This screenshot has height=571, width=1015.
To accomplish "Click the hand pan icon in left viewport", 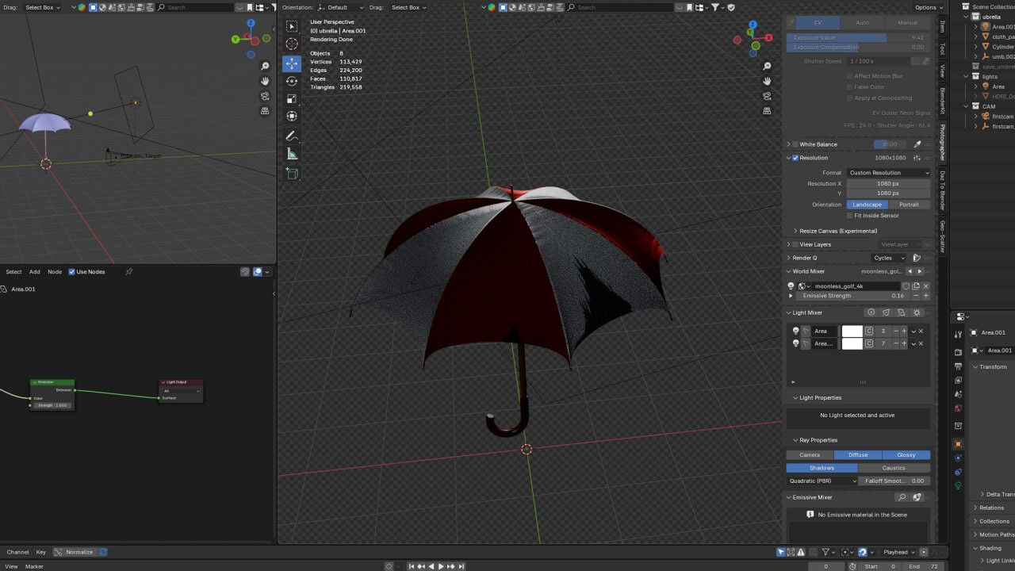I will [265, 81].
